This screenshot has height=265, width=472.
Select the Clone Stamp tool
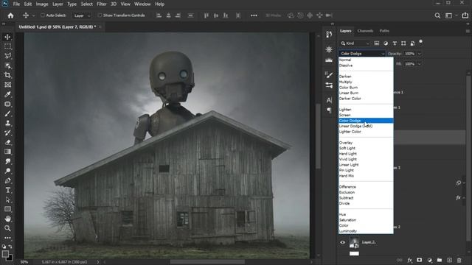click(x=7, y=123)
